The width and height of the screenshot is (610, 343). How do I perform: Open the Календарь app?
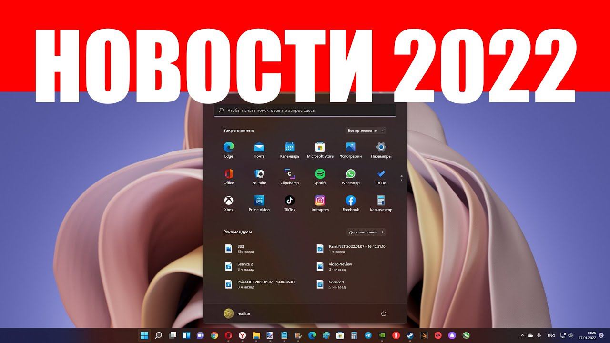click(290, 150)
